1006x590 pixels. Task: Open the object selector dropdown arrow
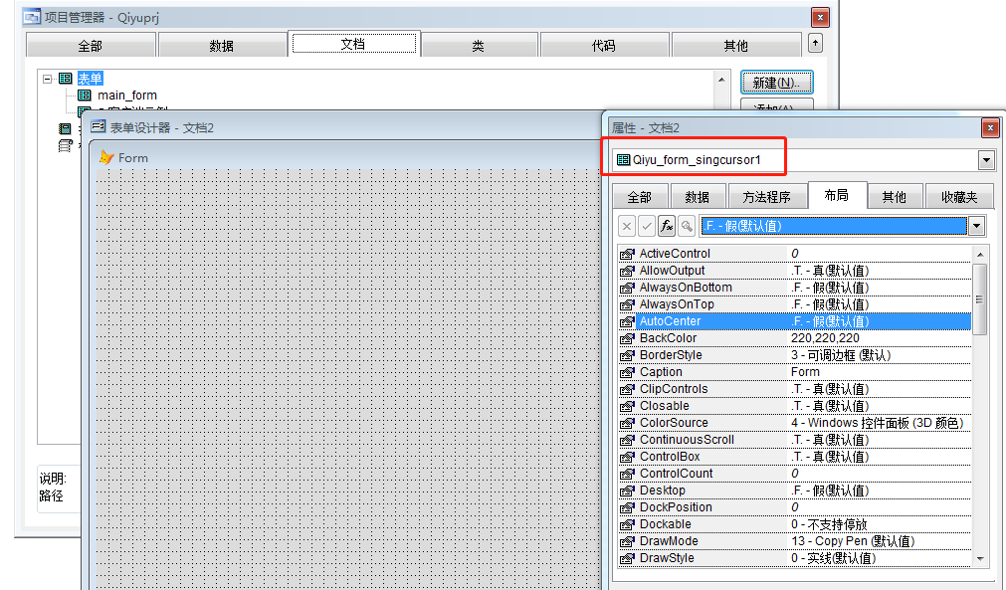click(986, 159)
